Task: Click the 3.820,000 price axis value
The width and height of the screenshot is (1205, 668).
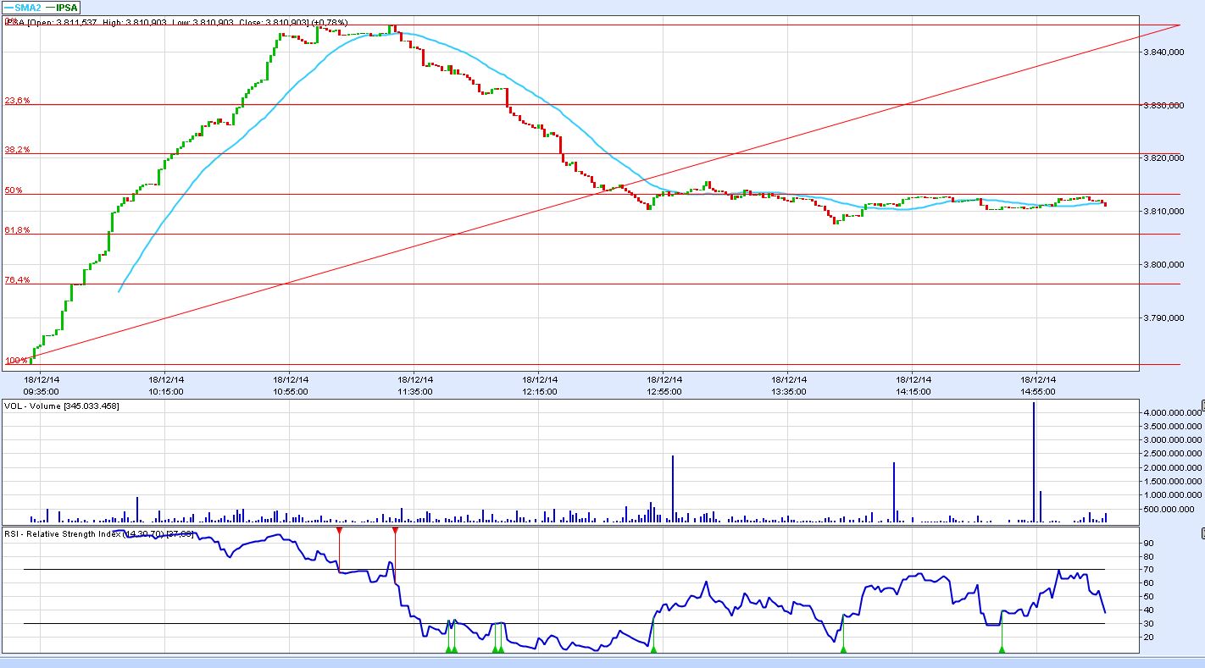Action: coord(1163,158)
